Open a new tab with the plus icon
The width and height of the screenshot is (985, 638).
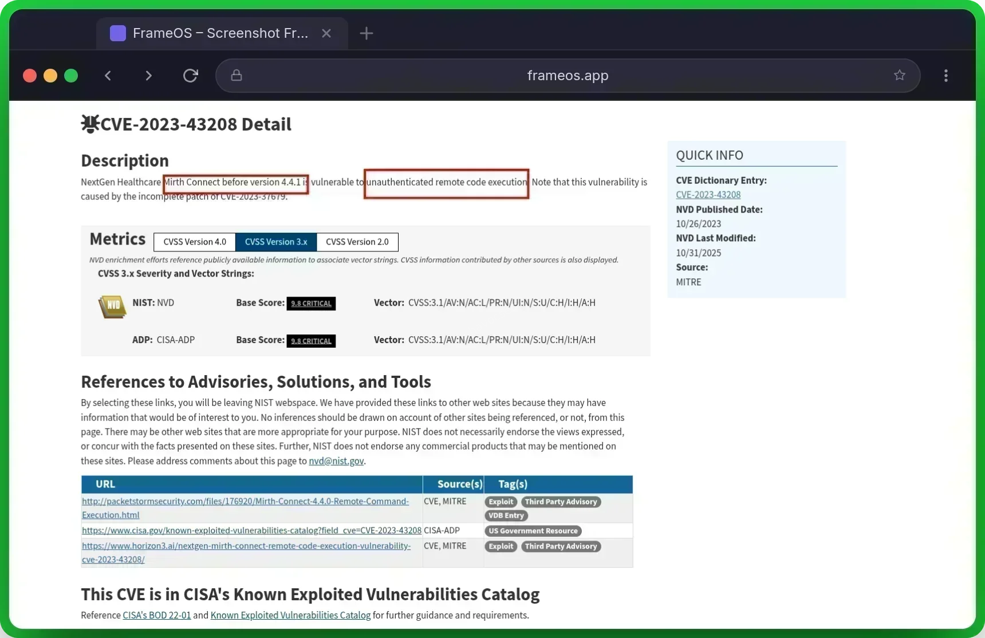pos(367,33)
